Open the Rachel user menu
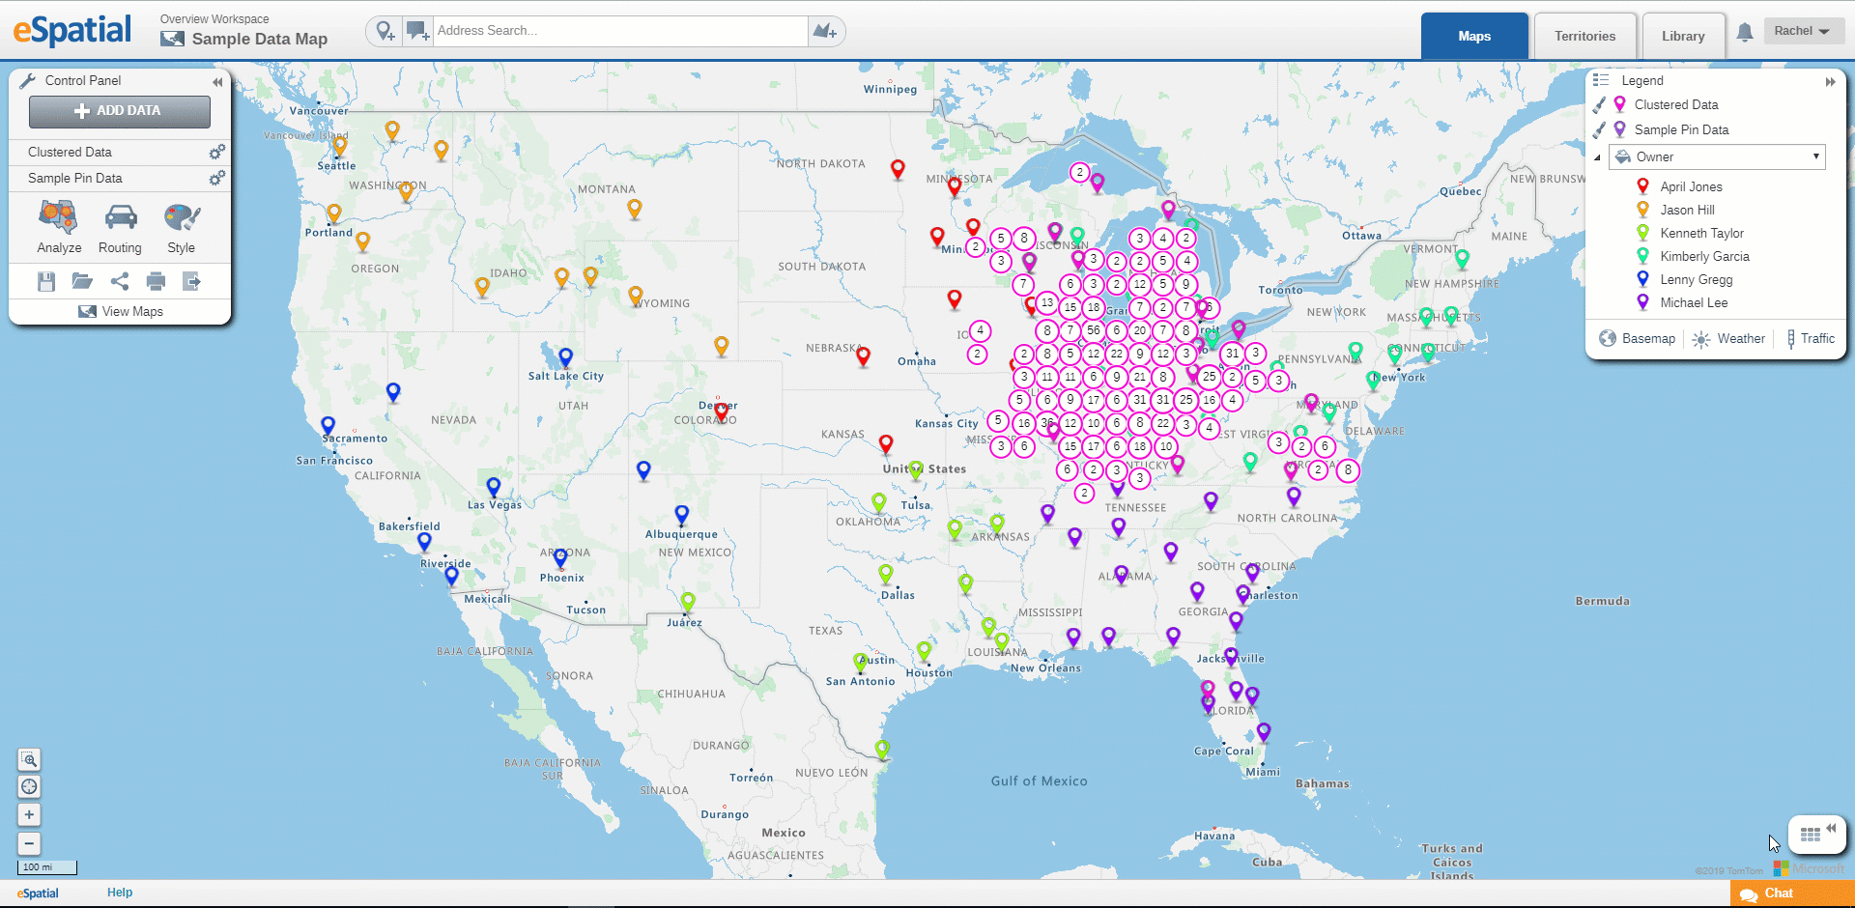The height and width of the screenshot is (908, 1855). (x=1803, y=31)
